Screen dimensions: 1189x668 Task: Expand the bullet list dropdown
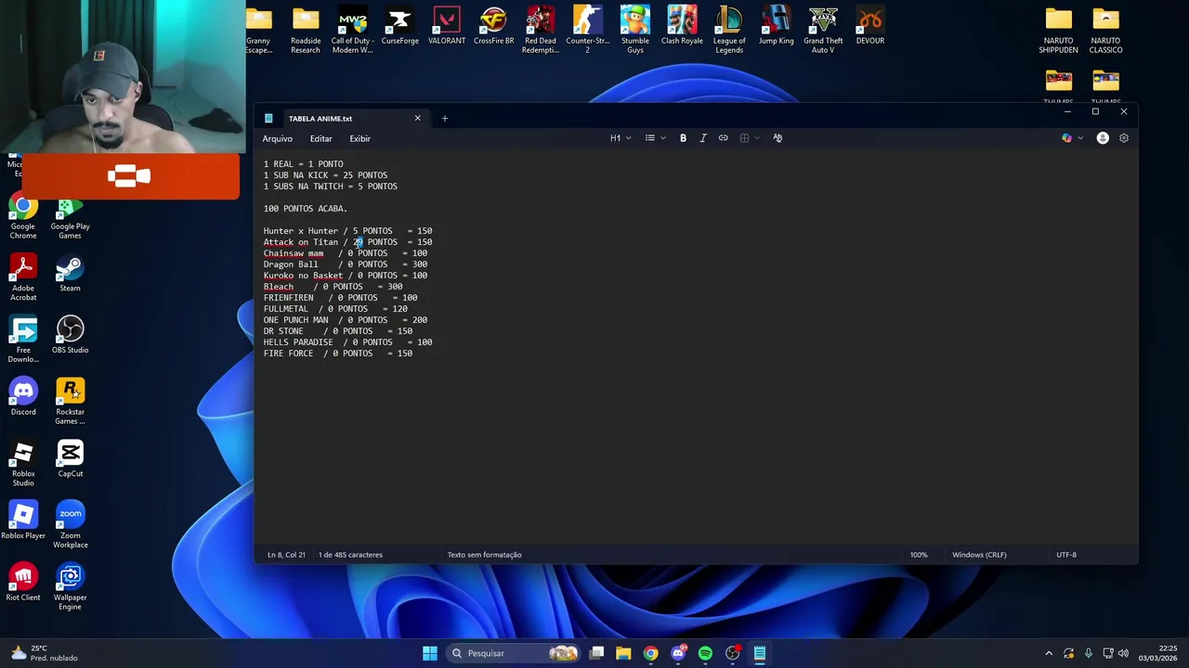tap(662, 138)
